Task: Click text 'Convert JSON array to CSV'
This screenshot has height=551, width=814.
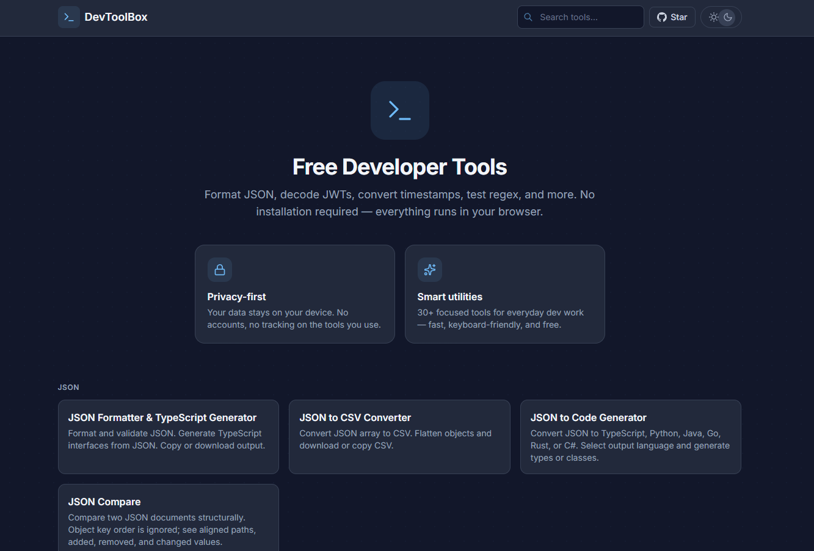Action: click(x=355, y=433)
